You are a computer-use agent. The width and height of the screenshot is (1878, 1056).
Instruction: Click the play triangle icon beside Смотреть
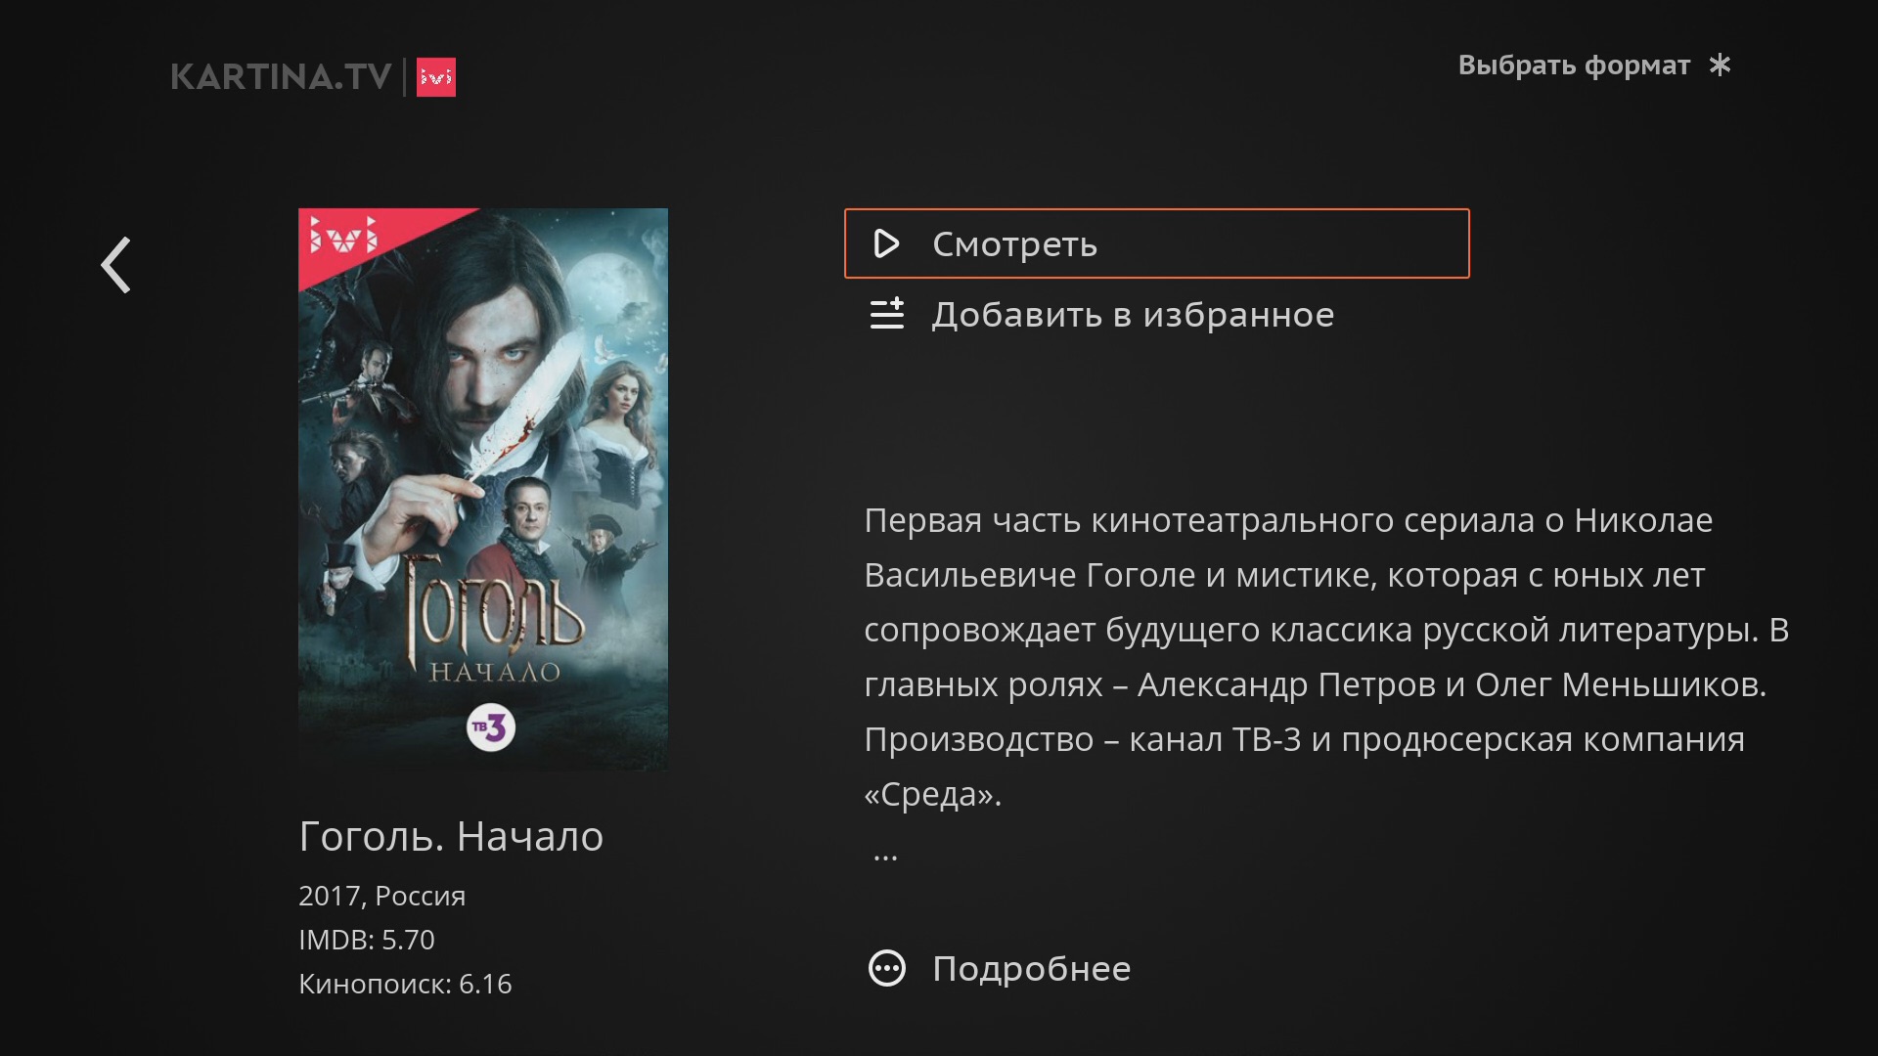tap(886, 243)
